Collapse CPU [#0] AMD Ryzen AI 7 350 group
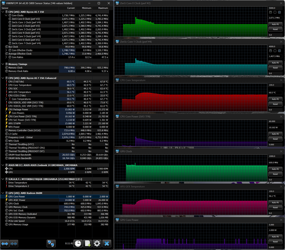Screen dimensions: 285x250 (3, 12)
